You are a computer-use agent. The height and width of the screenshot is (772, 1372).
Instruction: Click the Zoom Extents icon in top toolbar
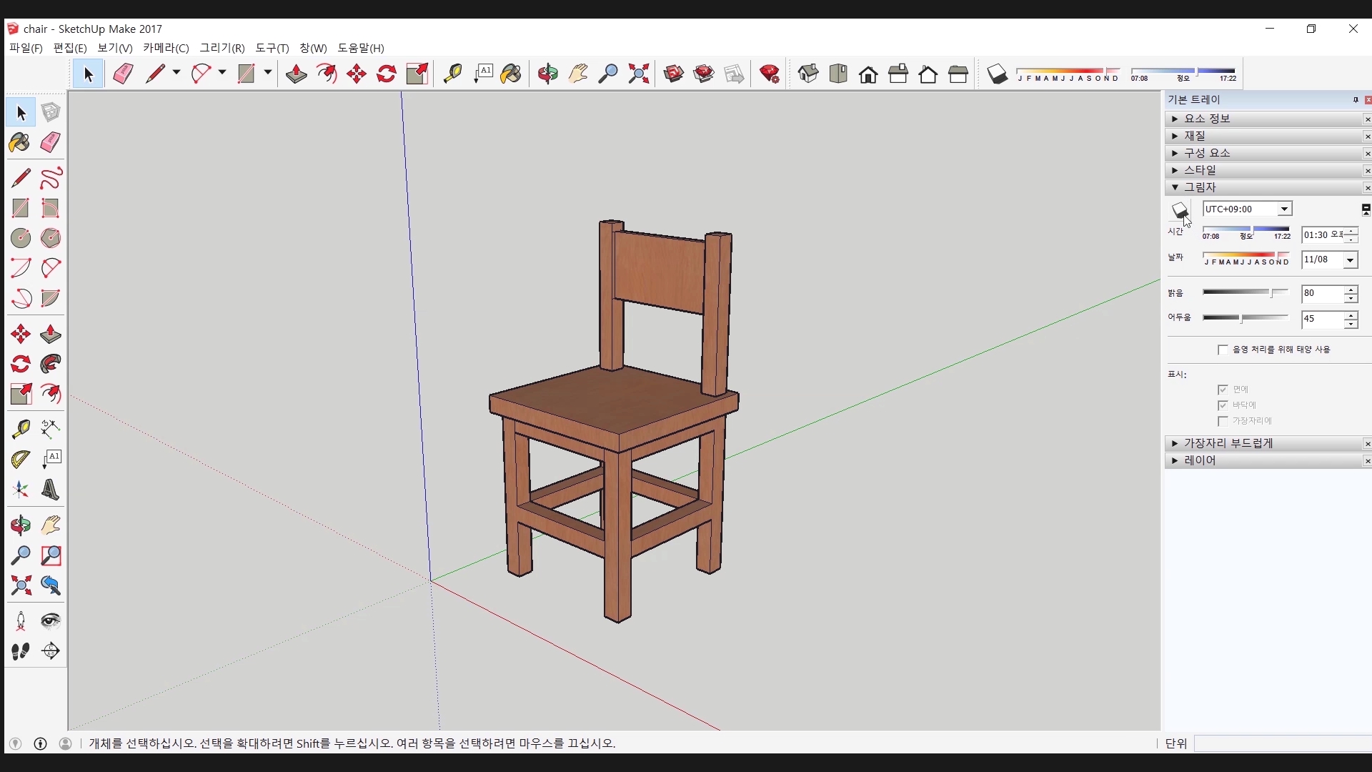(638, 74)
